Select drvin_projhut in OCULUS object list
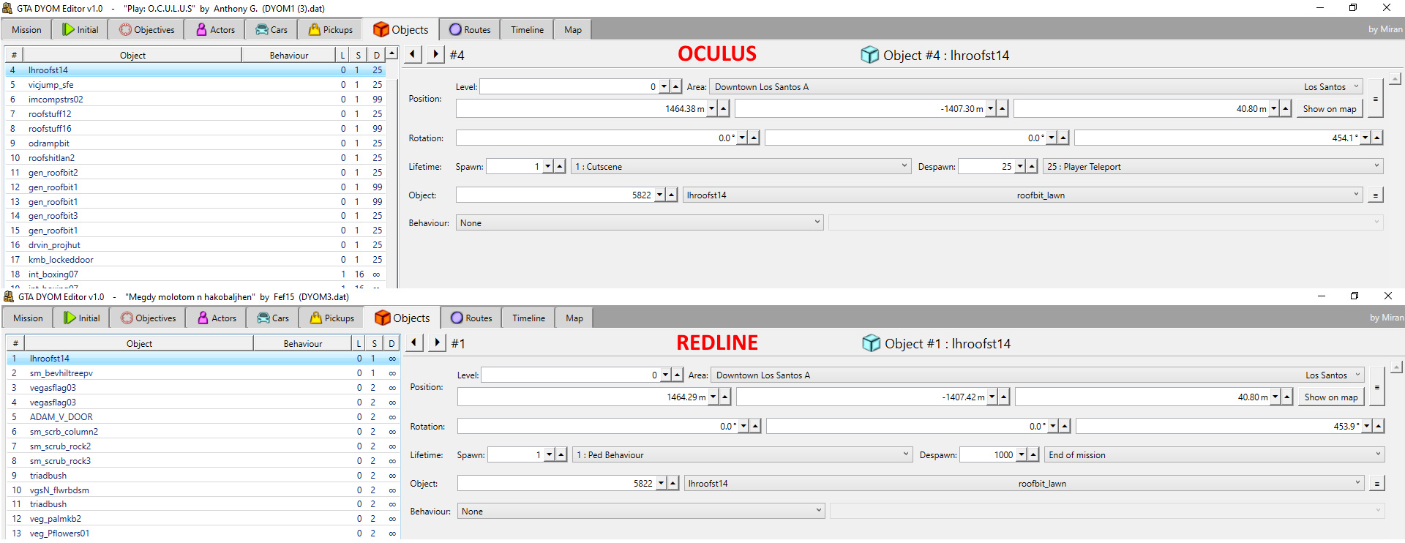1405x543 pixels. [x=195, y=245]
